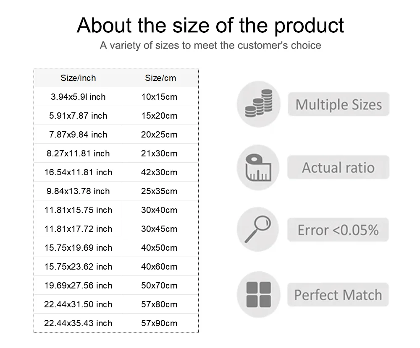Click the About the size of the product heading
Image resolution: width=420 pixels, height=348 pixels.
click(210, 26)
